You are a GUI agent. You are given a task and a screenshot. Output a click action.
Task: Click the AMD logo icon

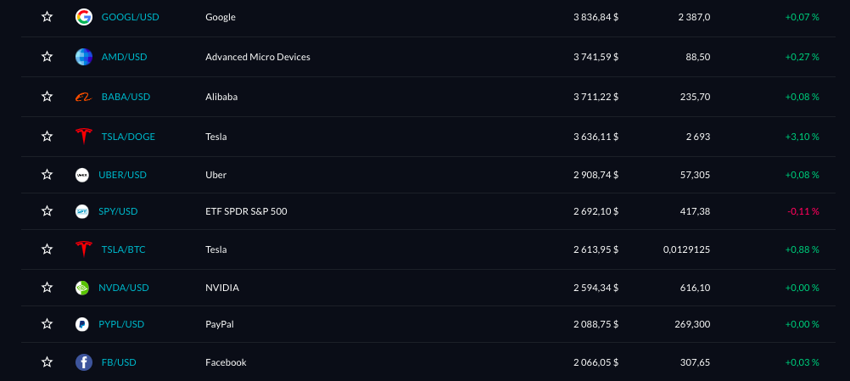(83, 57)
